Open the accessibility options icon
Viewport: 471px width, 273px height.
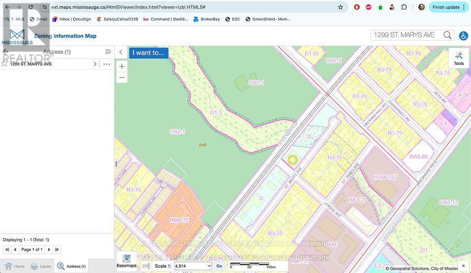[x=463, y=36]
